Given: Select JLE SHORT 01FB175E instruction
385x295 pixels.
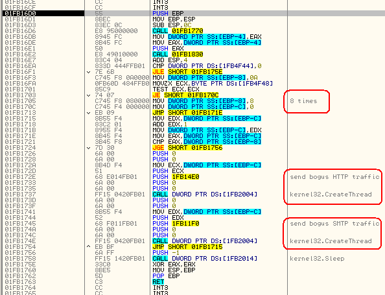Looking at the screenshot, I should (187, 72).
